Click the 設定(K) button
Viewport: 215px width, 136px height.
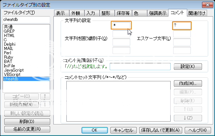188,67
